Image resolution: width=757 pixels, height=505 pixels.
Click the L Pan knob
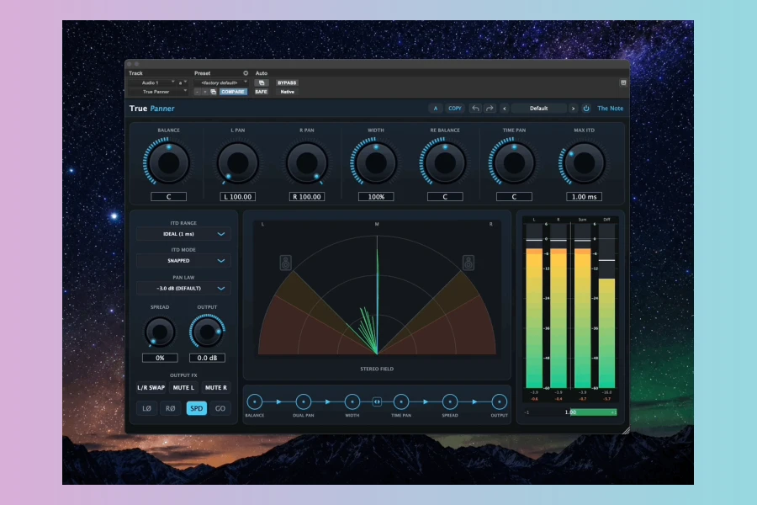point(237,162)
